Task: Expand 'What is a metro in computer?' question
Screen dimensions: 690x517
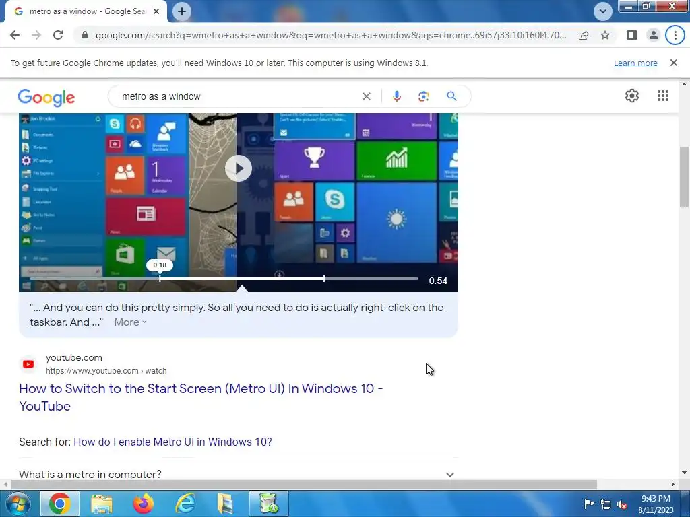Action: tap(238, 474)
